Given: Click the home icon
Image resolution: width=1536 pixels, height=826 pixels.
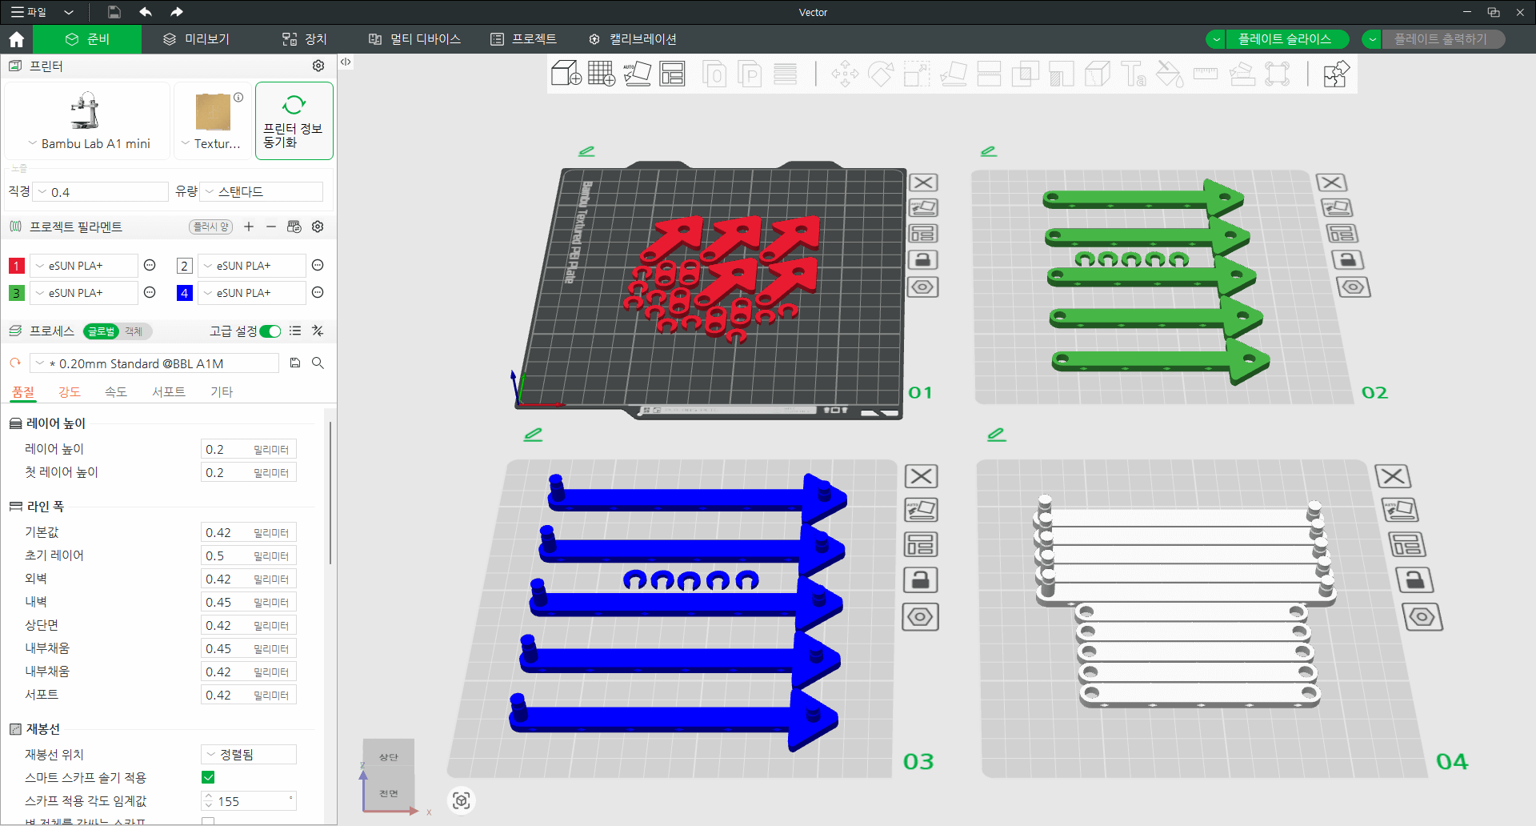Looking at the screenshot, I should coord(16,39).
